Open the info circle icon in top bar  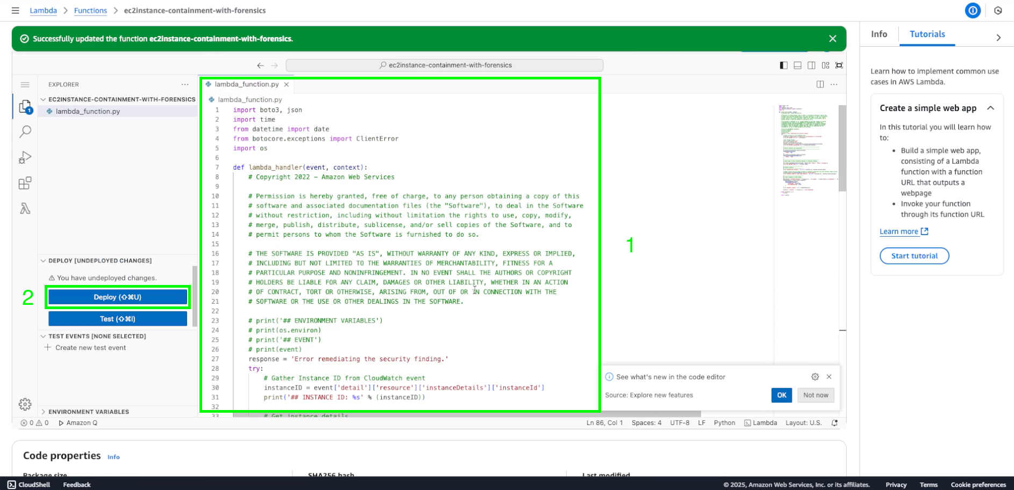point(973,10)
